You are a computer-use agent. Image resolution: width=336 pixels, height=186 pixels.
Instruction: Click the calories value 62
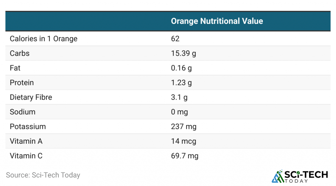tap(175, 39)
